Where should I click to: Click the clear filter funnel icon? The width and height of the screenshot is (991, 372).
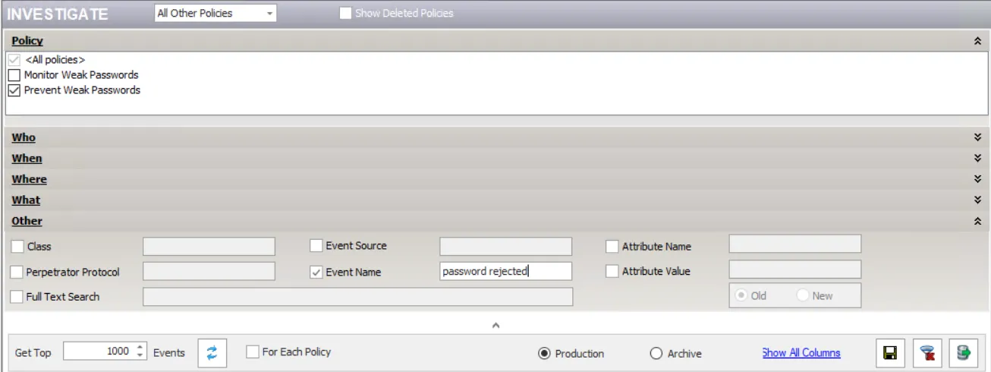[x=927, y=353]
